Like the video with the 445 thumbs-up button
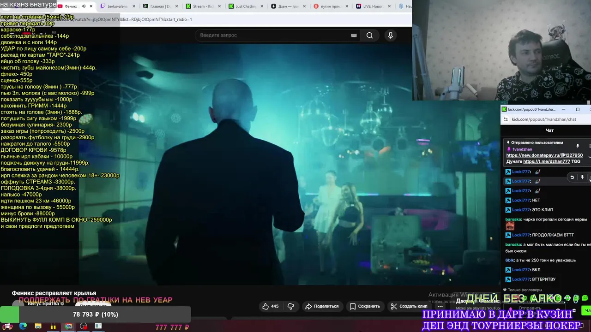 pyautogui.click(x=271, y=306)
